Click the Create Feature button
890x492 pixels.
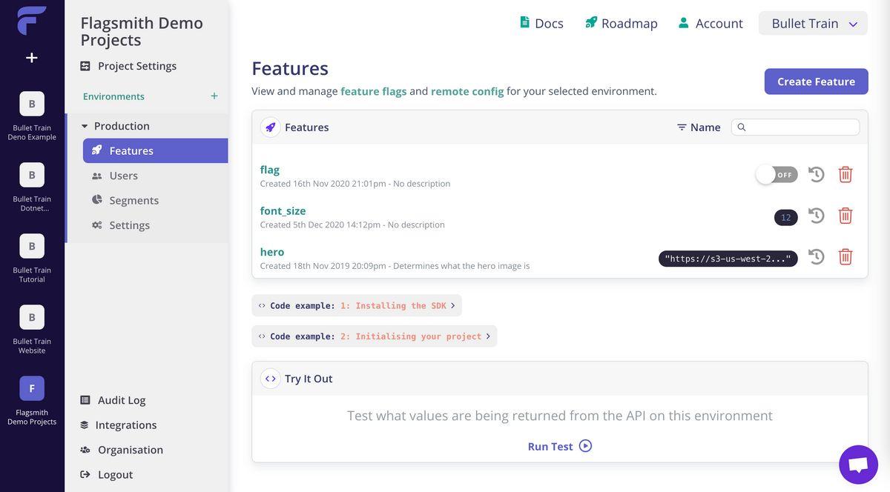pos(816,82)
